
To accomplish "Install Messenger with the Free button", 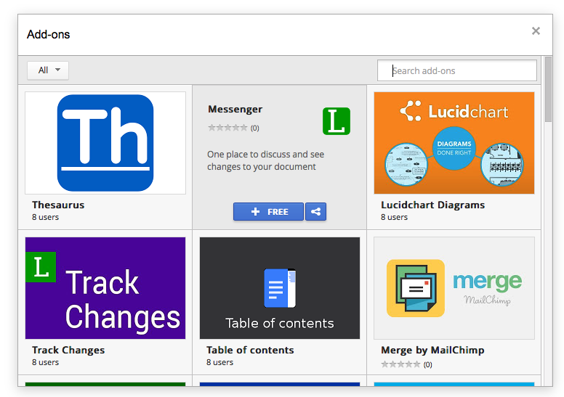I will click(x=268, y=212).
